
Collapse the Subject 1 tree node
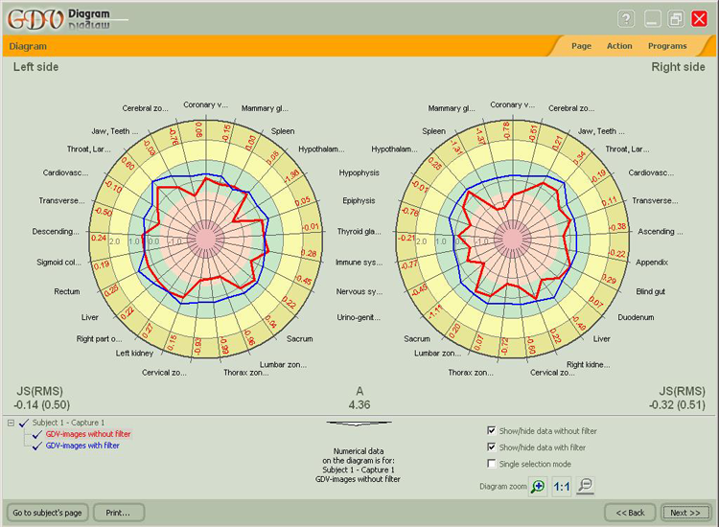[11, 423]
